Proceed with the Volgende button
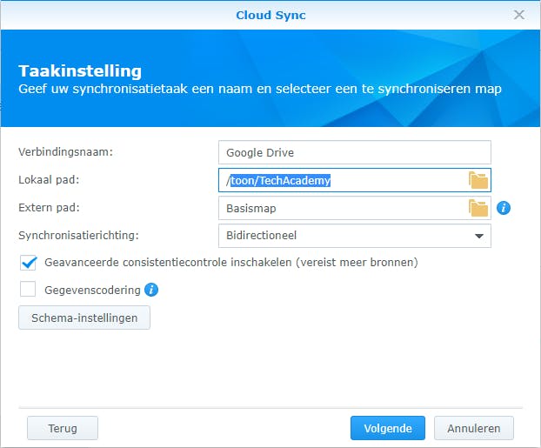The width and height of the screenshot is (541, 448). pyautogui.click(x=387, y=428)
